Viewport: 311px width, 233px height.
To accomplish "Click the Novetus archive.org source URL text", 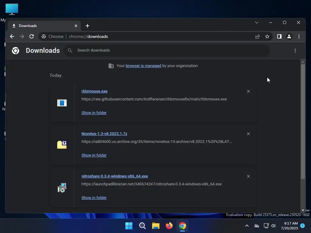I will [x=156, y=142].
